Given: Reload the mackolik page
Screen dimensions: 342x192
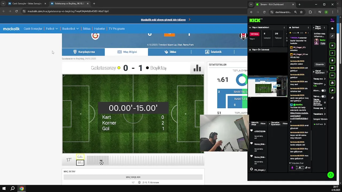Looking at the screenshot, I should [x=16, y=11].
